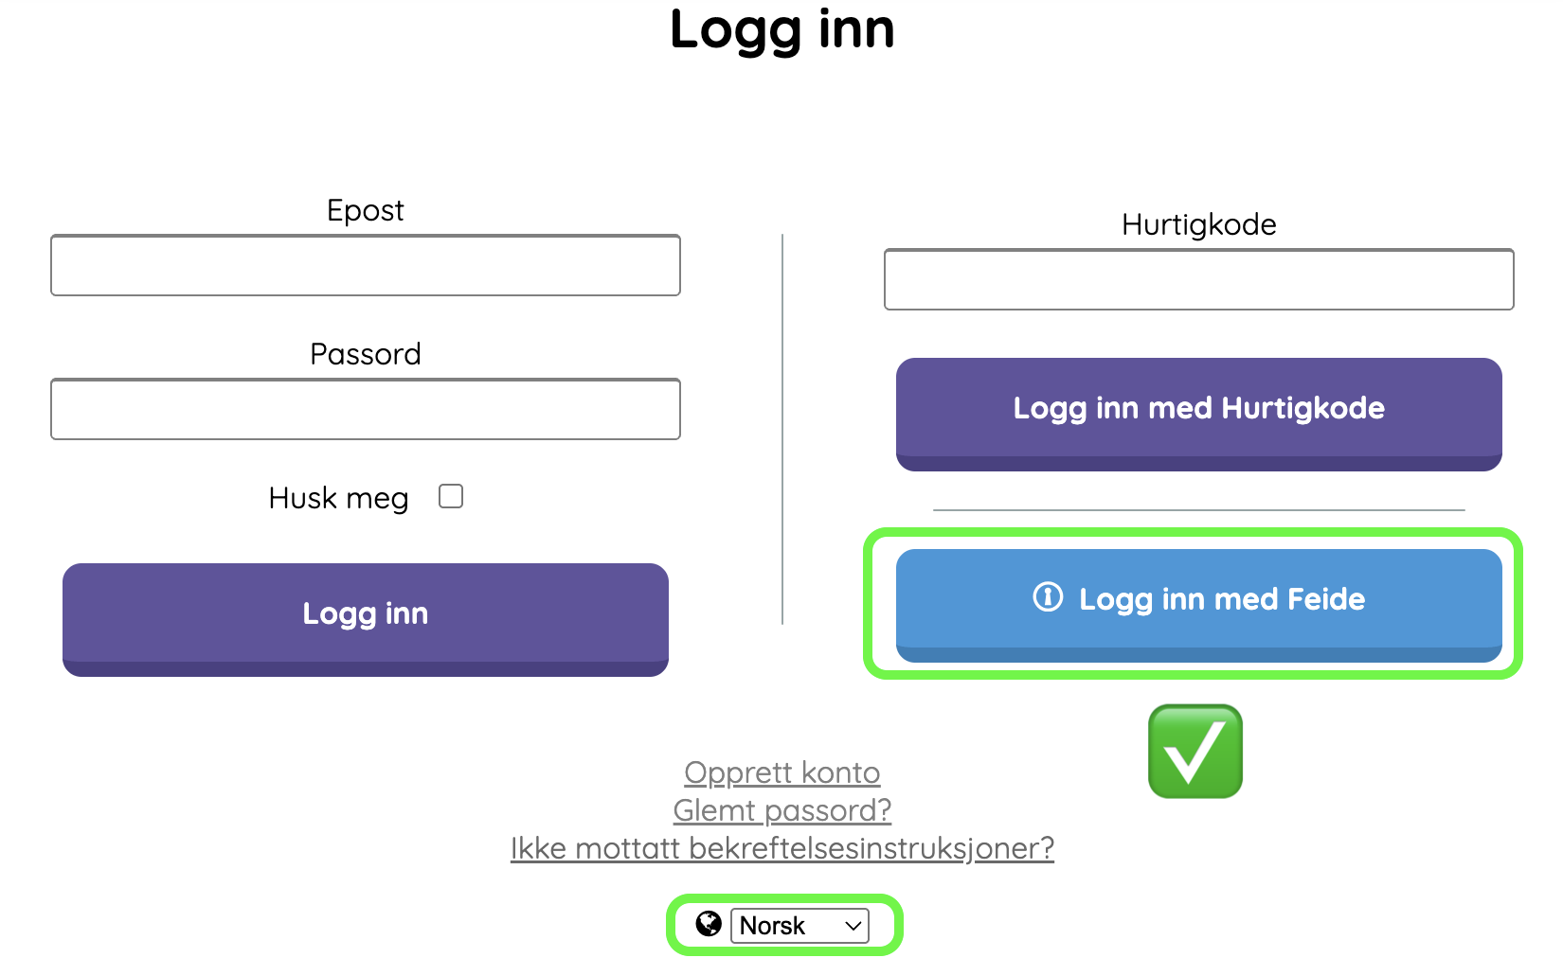1563x958 pixels.
Task: Focus the Epost input field
Action: tap(366, 266)
